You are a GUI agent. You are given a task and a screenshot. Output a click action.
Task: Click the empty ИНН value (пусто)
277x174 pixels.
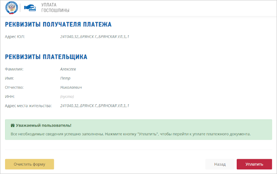[67, 97]
